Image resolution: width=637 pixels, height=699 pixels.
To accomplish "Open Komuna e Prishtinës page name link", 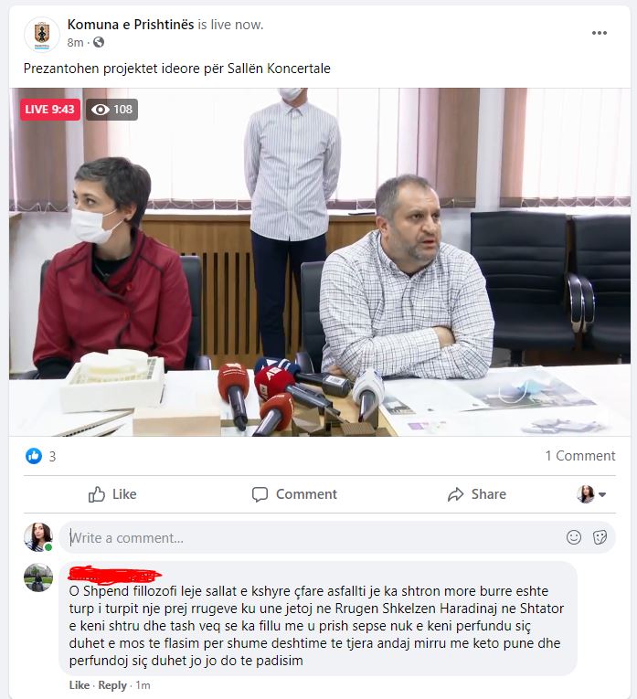I will [x=131, y=25].
